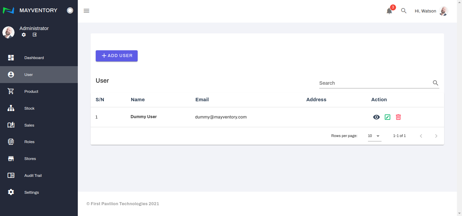Go to next page of user table

point(436,136)
